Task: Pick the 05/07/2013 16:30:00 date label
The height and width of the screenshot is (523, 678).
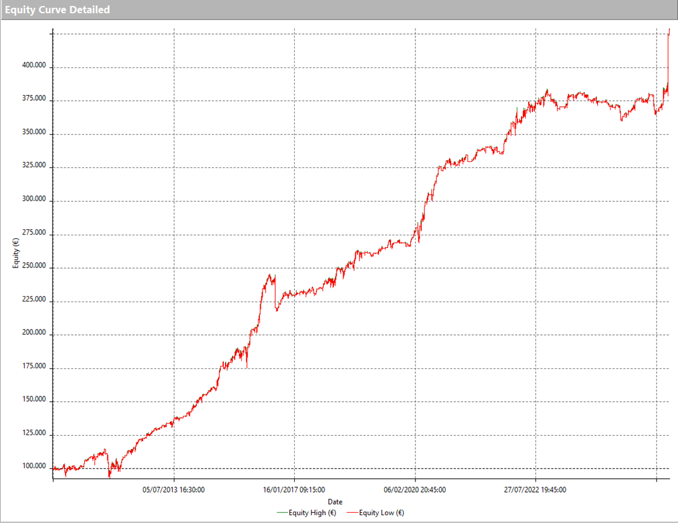Action: click(x=174, y=490)
